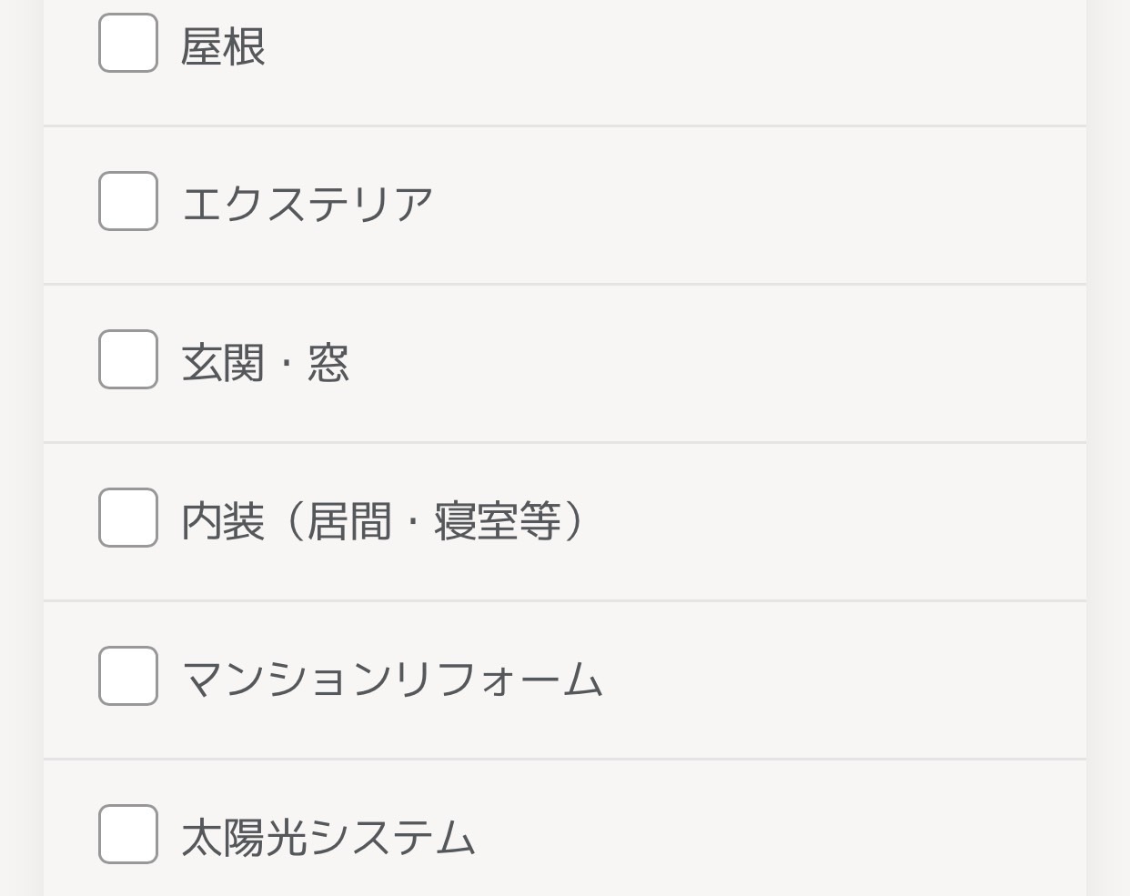Click the 内装（居間・寝室等） list row
Image resolution: width=1130 pixels, height=896 pixels.
pos(564,520)
